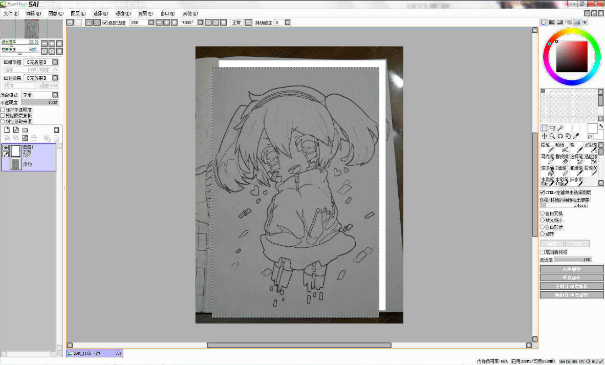This screenshot has width=605, height=365.
Task: Click zoom out button in navigator
Action: [45, 44]
